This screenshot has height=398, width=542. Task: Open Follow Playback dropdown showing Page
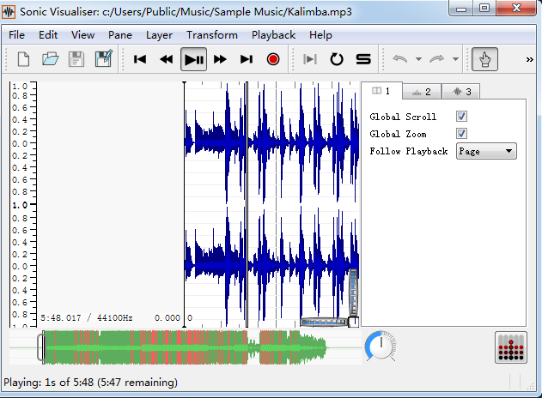click(x=486, y=151)
